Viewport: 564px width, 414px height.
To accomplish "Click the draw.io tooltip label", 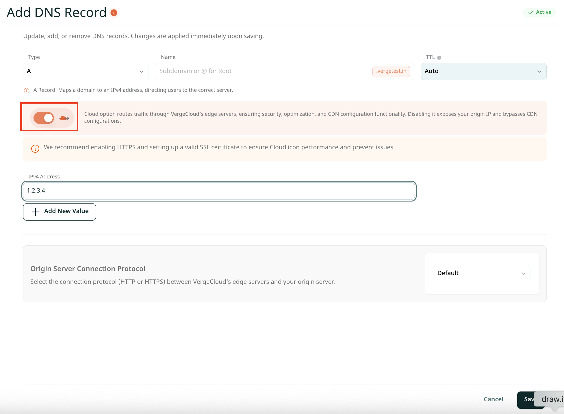I will click(x=551, y=399).
